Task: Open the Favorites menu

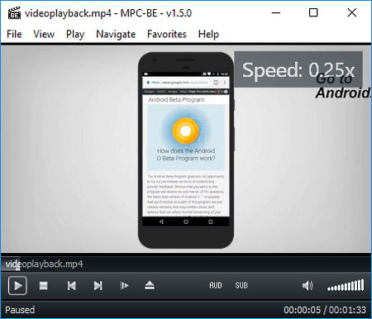Action: pos(167,34)
